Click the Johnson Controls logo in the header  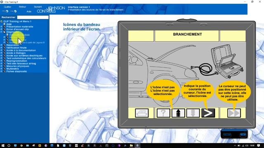(51, 9)
